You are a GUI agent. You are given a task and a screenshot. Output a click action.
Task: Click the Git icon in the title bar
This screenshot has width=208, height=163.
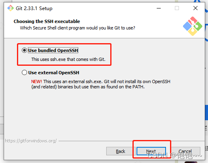(x=11, y=8)
